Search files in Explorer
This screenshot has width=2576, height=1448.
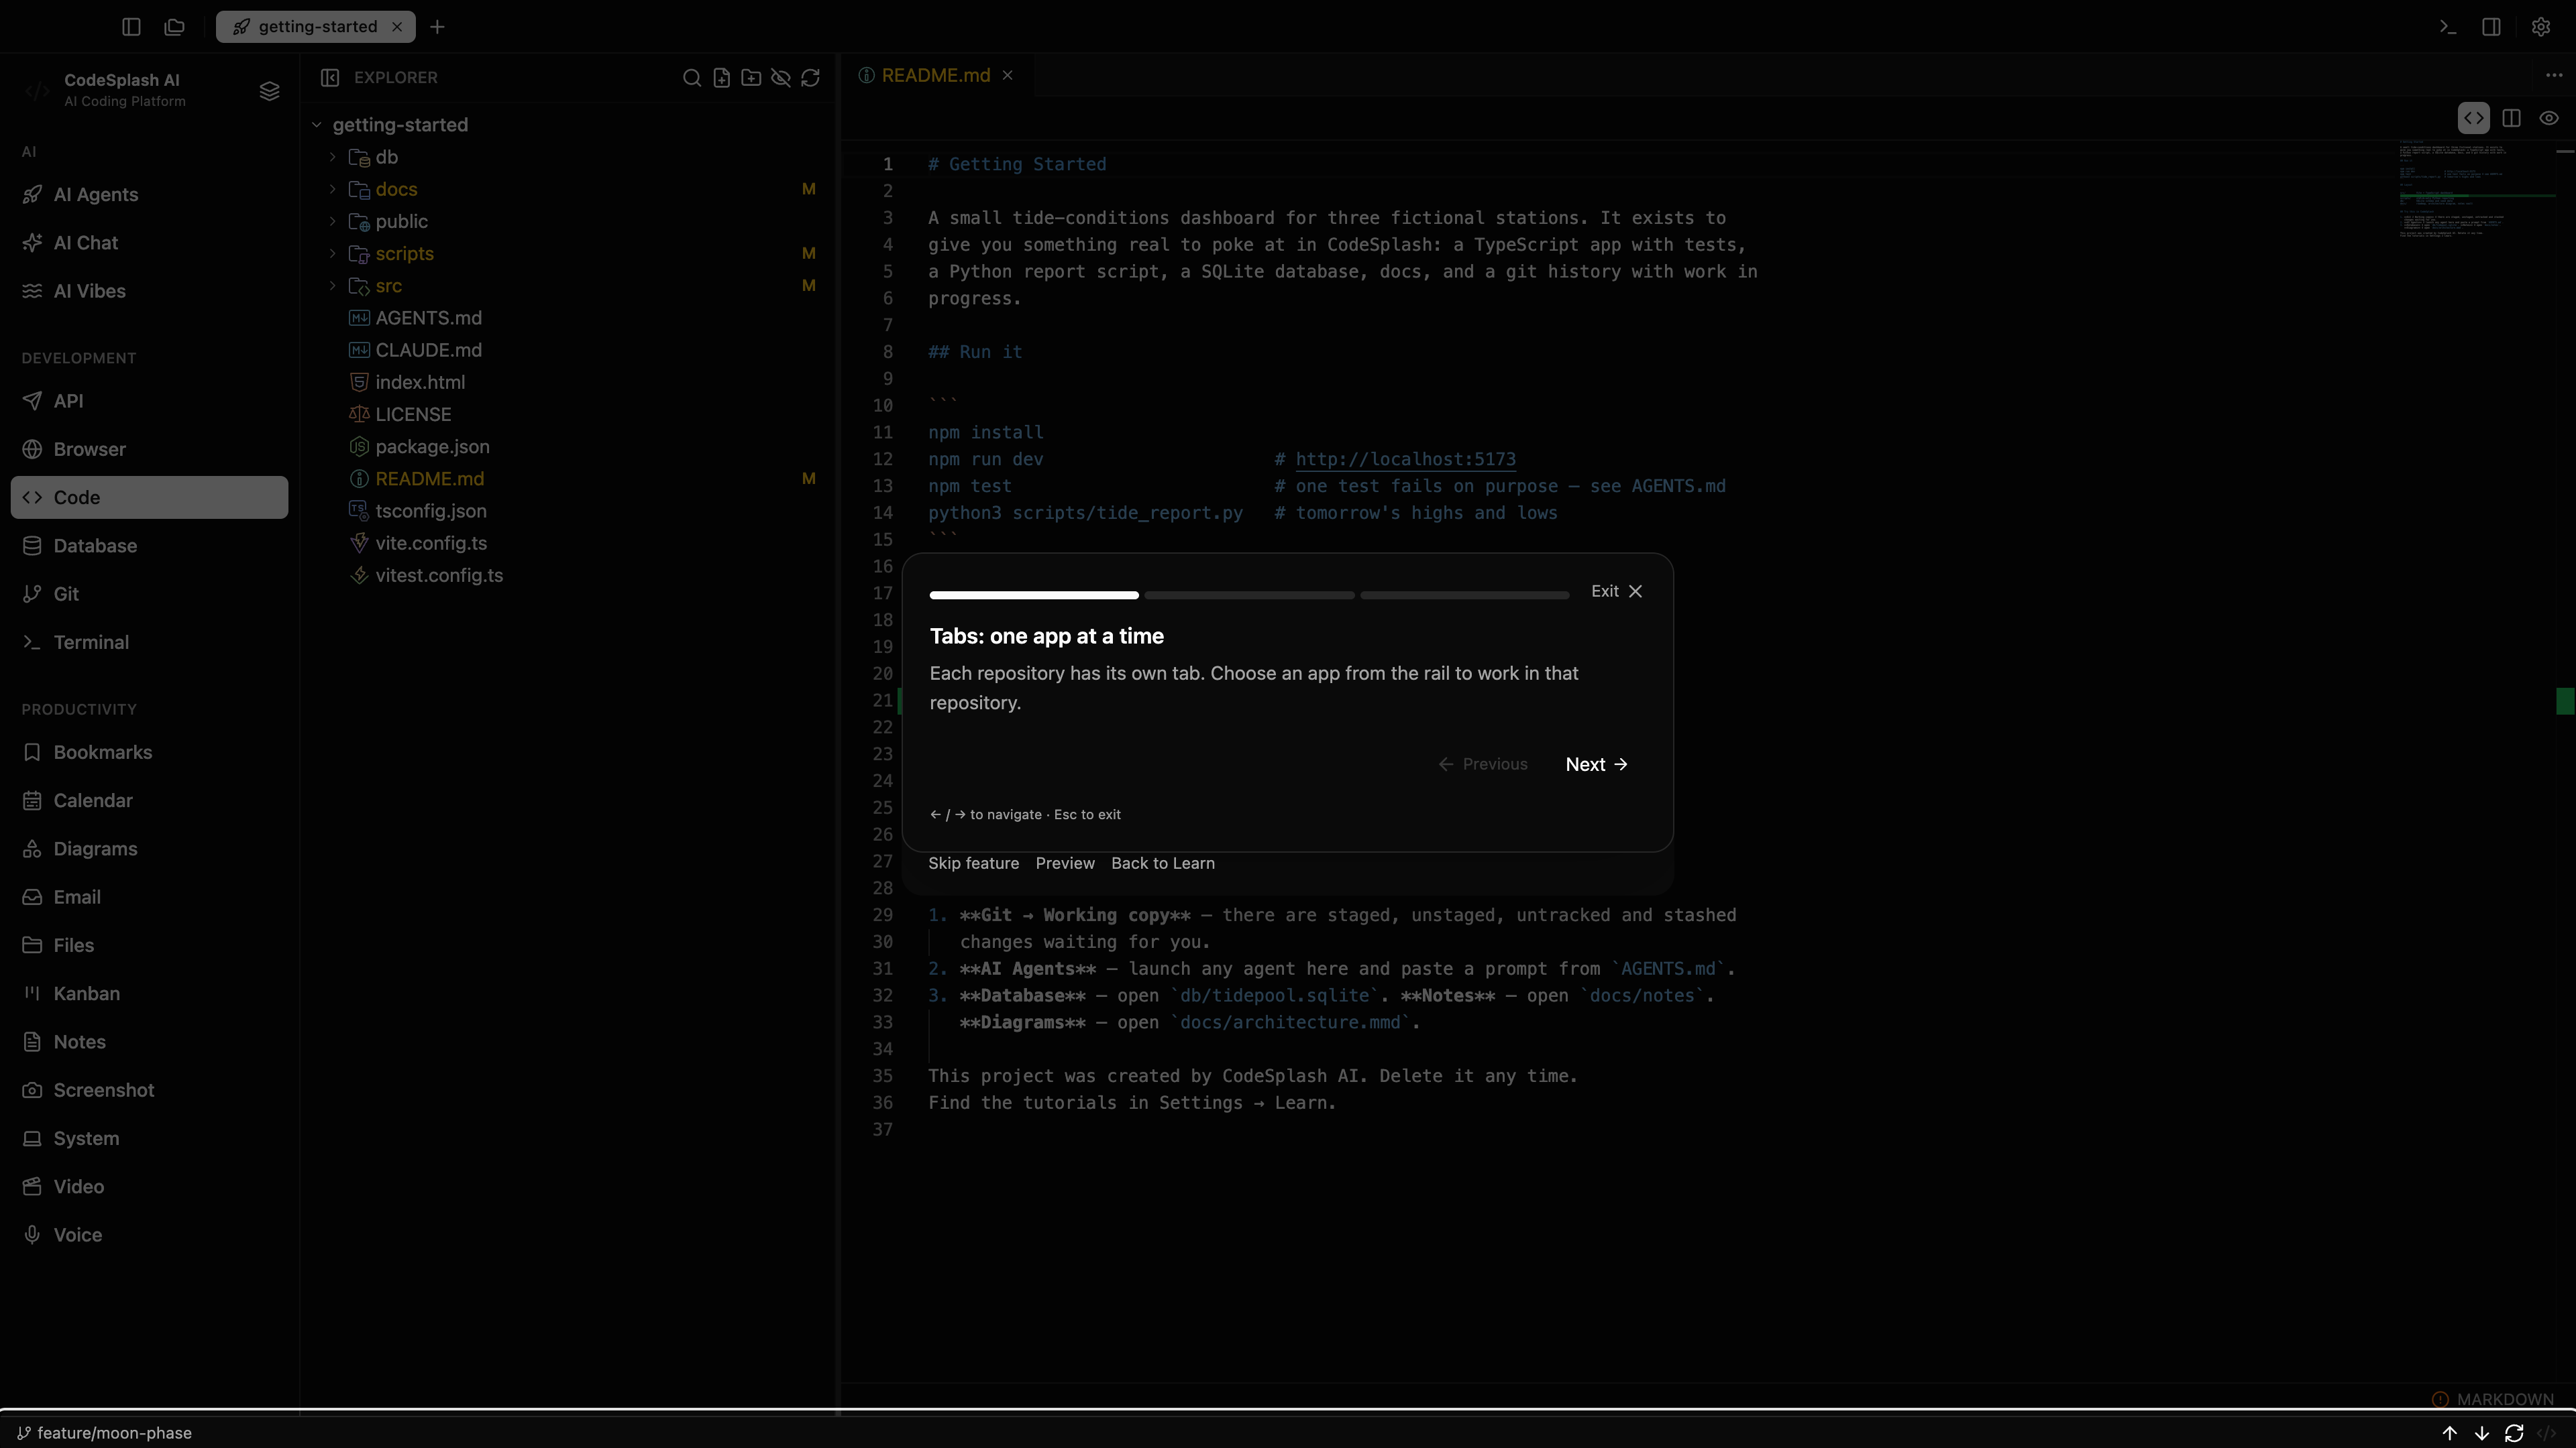(691, 77)
